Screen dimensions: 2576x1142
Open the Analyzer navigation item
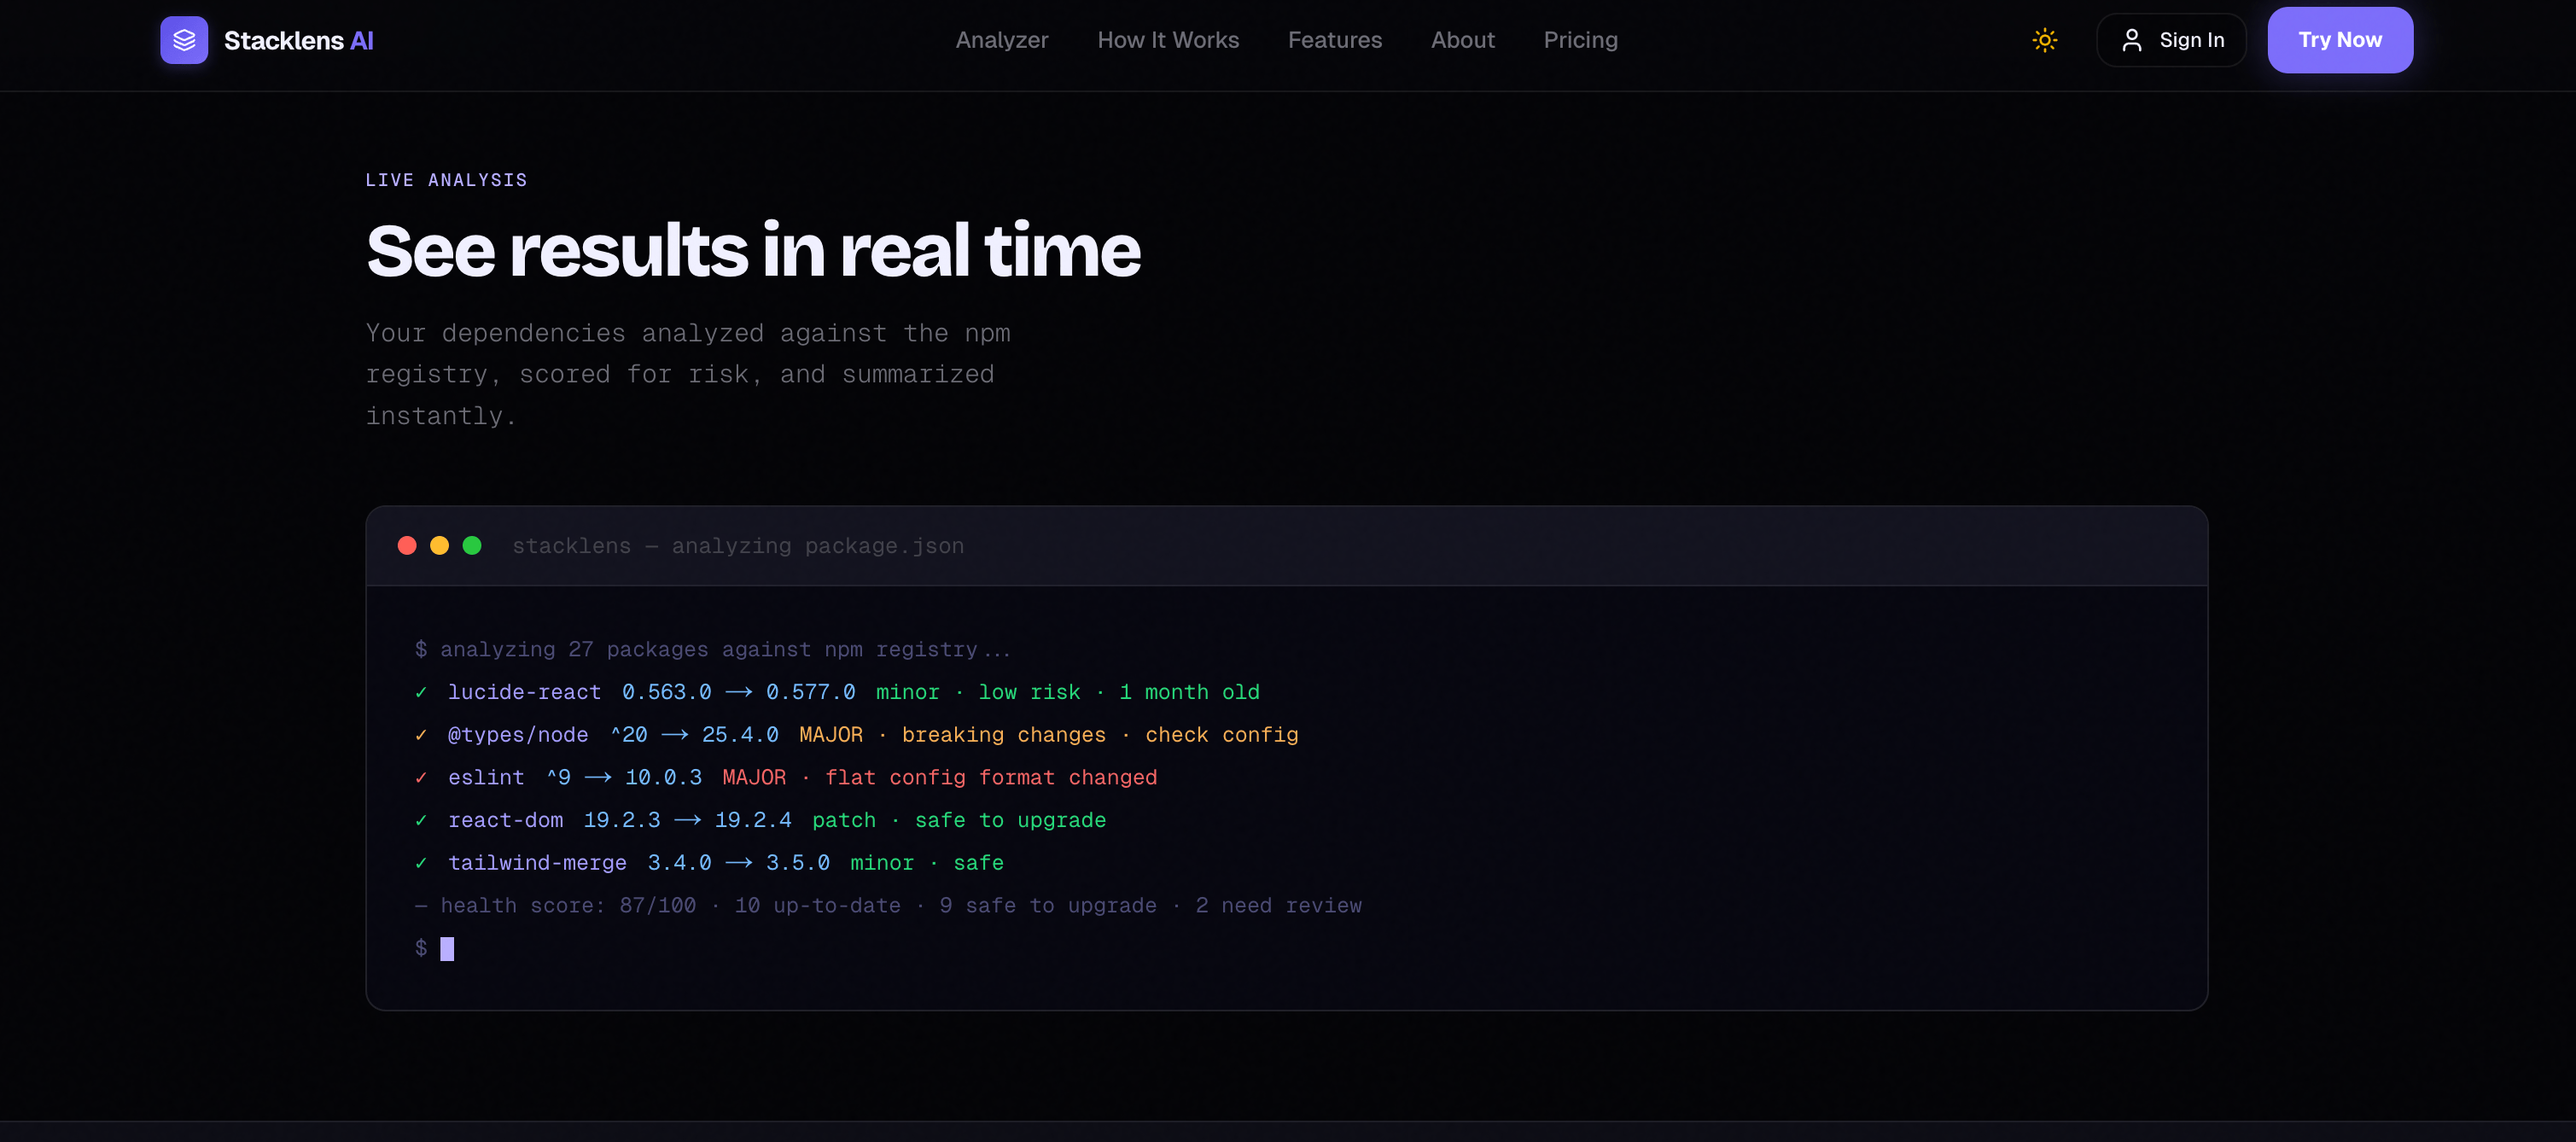(x=1001, y=40)
